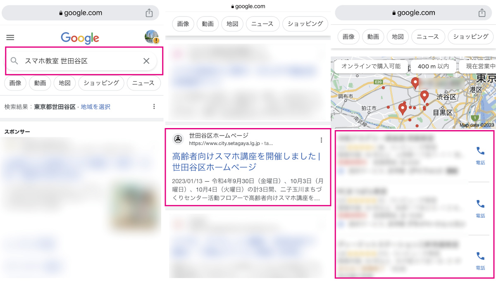Image resolution: width=496 pixels, height=283 pixels.
Task: Click the 渋谷区 label on the map
Action: tap(446, 97)
